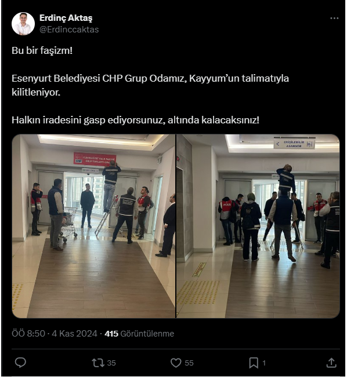Open the three-dot more options menu

click(x=334, y=18)
